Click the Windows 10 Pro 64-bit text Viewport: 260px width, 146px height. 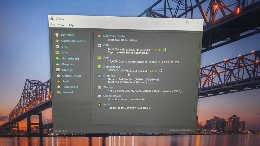pyautogui.click(x=123, y=40)
